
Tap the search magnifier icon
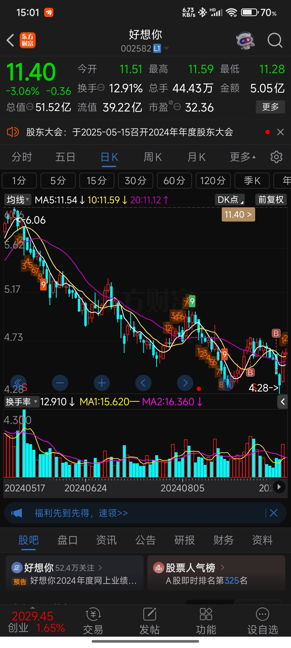[275, 40]
